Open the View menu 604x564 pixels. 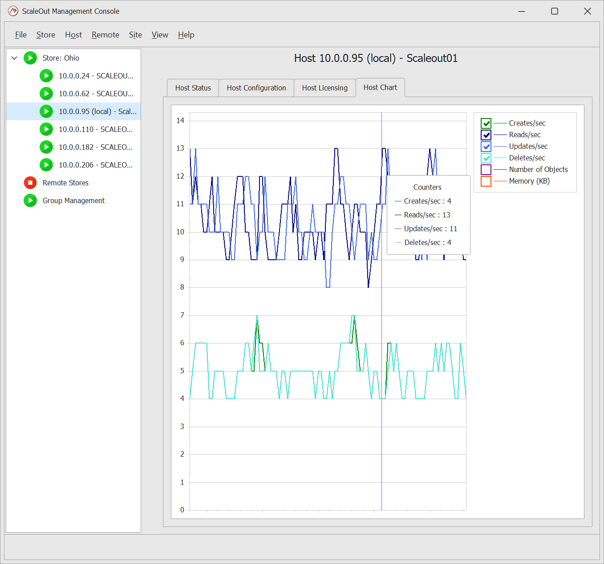[x=160, y=35]
